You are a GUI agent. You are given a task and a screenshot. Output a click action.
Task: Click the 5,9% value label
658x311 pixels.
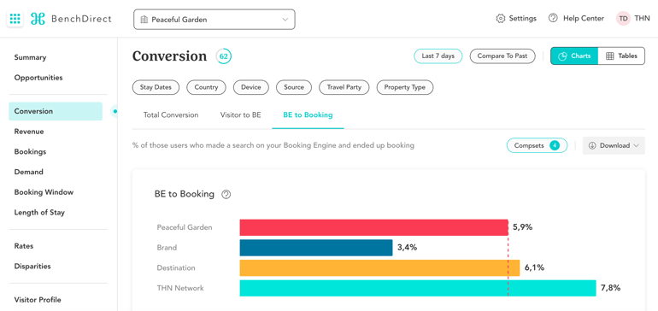[x=522, y=227]
